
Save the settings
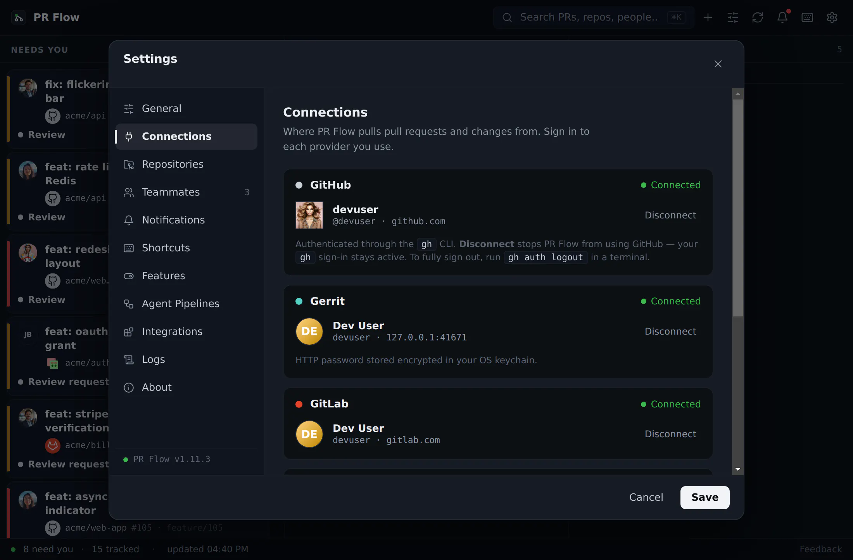tap(705, 497)
